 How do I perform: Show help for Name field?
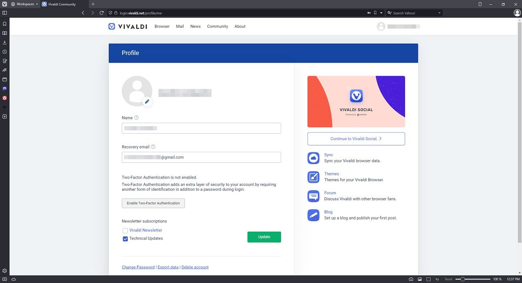(x=137, y=118)
